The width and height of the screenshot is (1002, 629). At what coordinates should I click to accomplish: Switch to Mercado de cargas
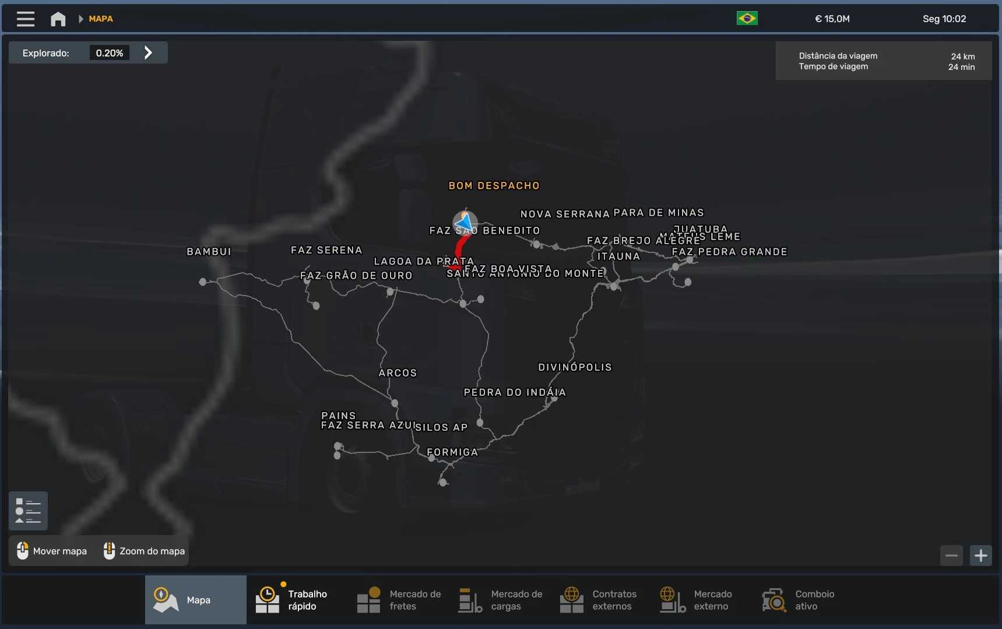coord(500,600)
